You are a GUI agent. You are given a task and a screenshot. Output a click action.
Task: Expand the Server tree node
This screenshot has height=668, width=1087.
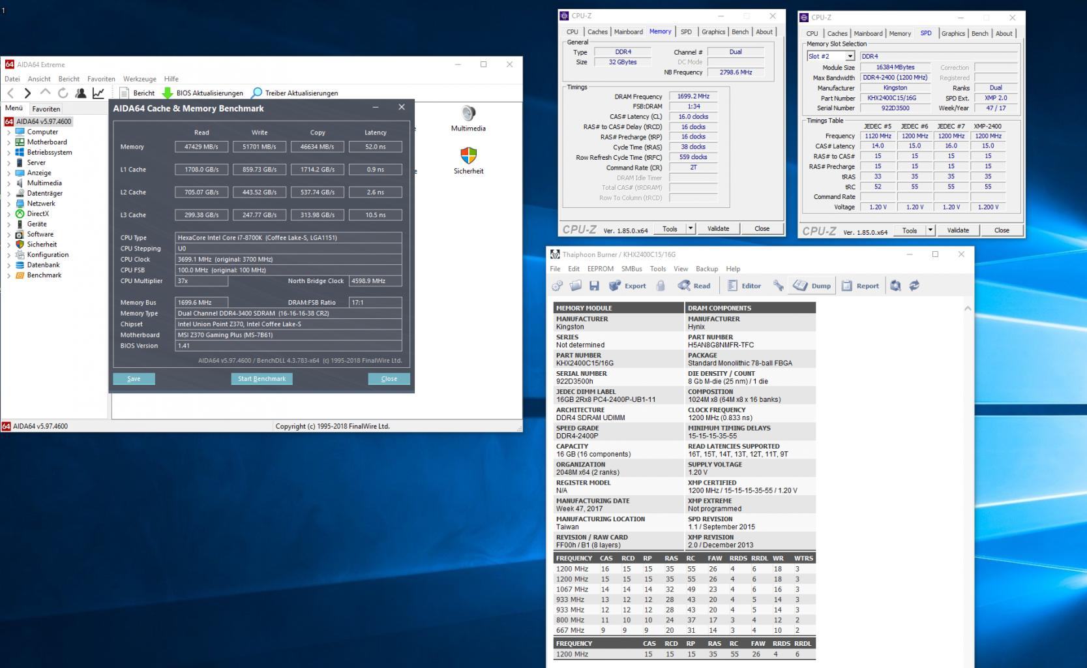click(x=8, y=163)
